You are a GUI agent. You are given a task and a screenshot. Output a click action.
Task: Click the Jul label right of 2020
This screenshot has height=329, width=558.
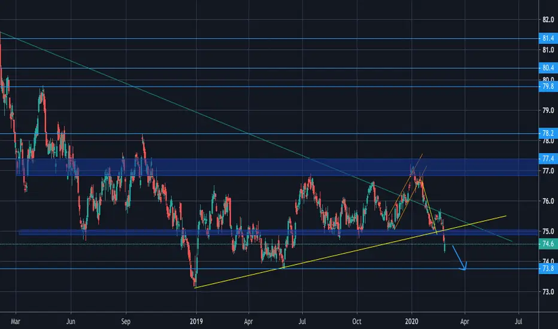tap(518, 322)
